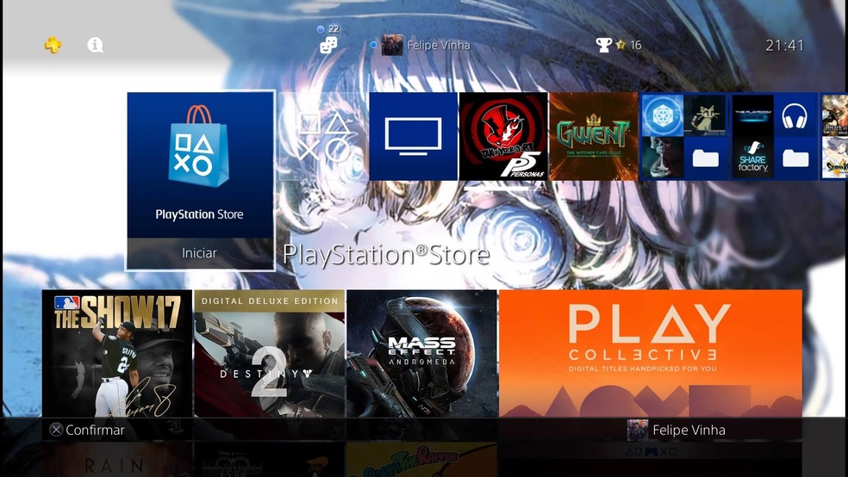The height and width of the screenshot is (477, 848).
Task: Click the PlayStation®Store title text
Action: coord(386,255)
